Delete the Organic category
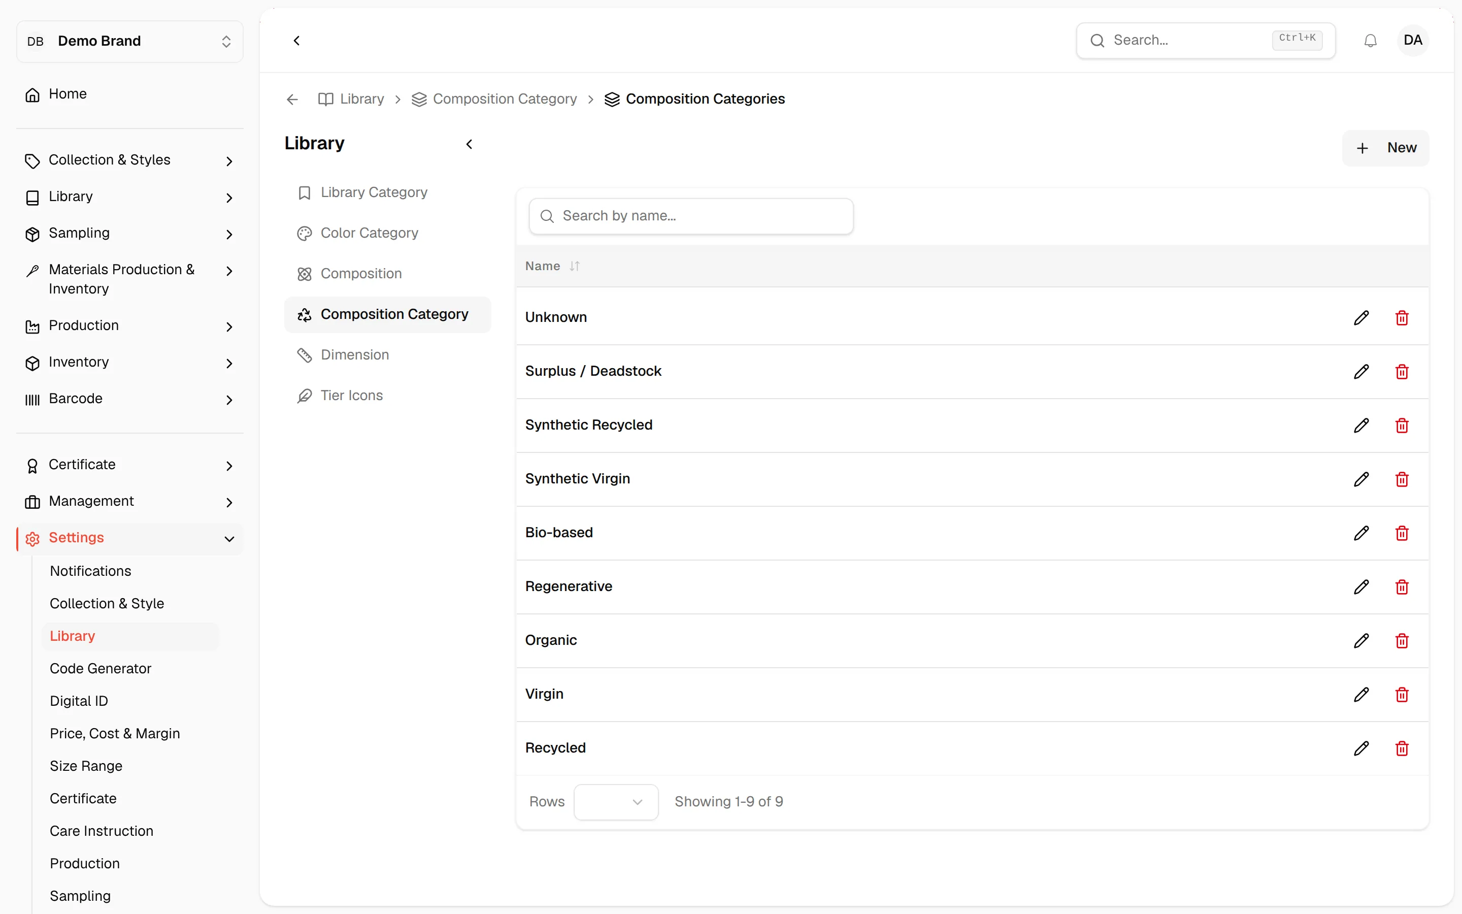Image resolution: width=1462 pixels, height=914 pixels. click(1402, 641)
